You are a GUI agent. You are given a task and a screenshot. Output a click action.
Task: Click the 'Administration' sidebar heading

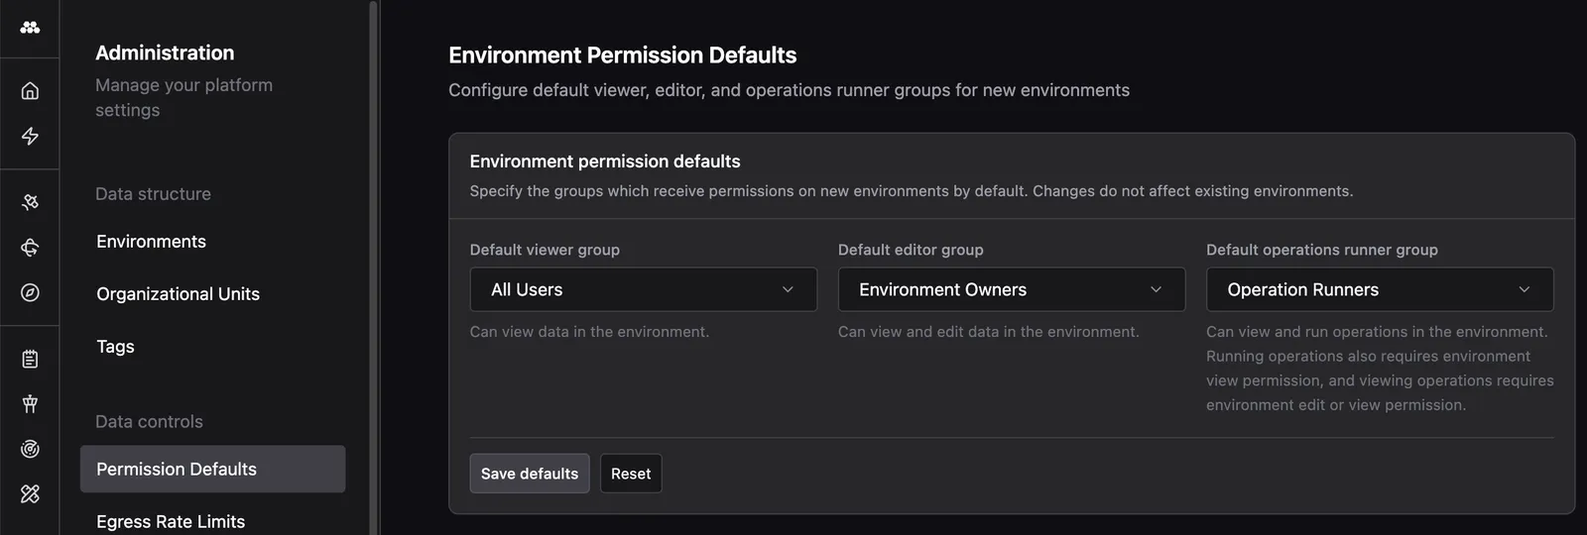click(165, 53)
